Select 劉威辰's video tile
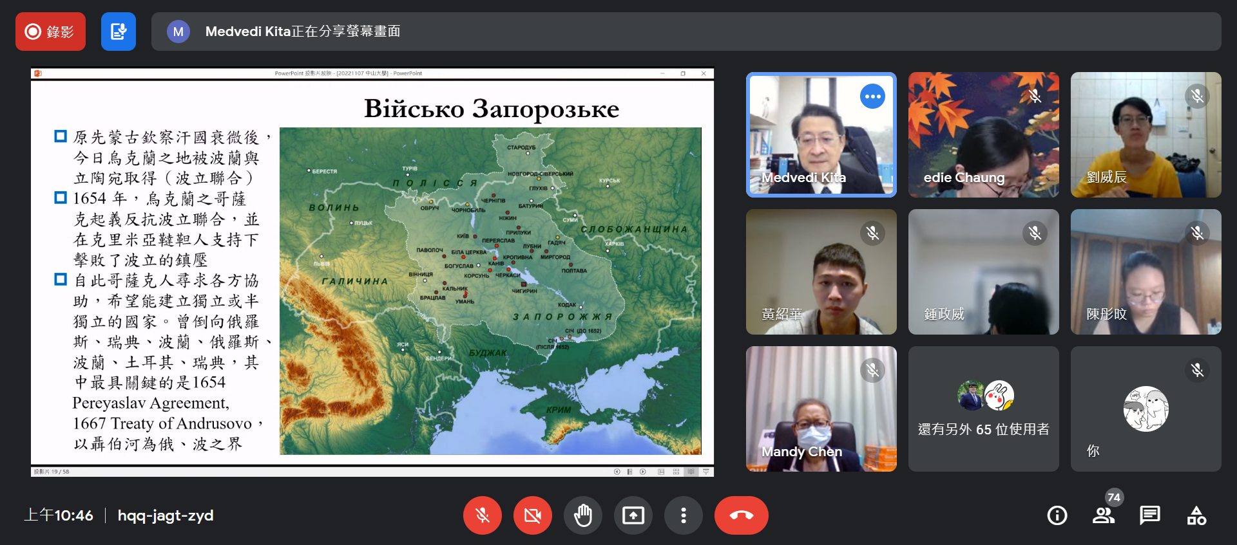 click(x=1146, y=135)
